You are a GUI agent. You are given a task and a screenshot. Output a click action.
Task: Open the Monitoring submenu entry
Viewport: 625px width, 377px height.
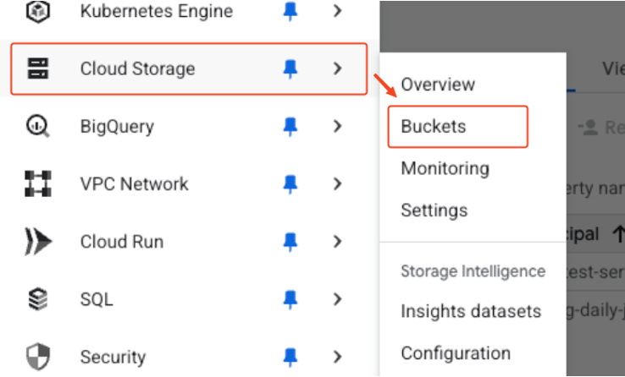pos(445,168)
